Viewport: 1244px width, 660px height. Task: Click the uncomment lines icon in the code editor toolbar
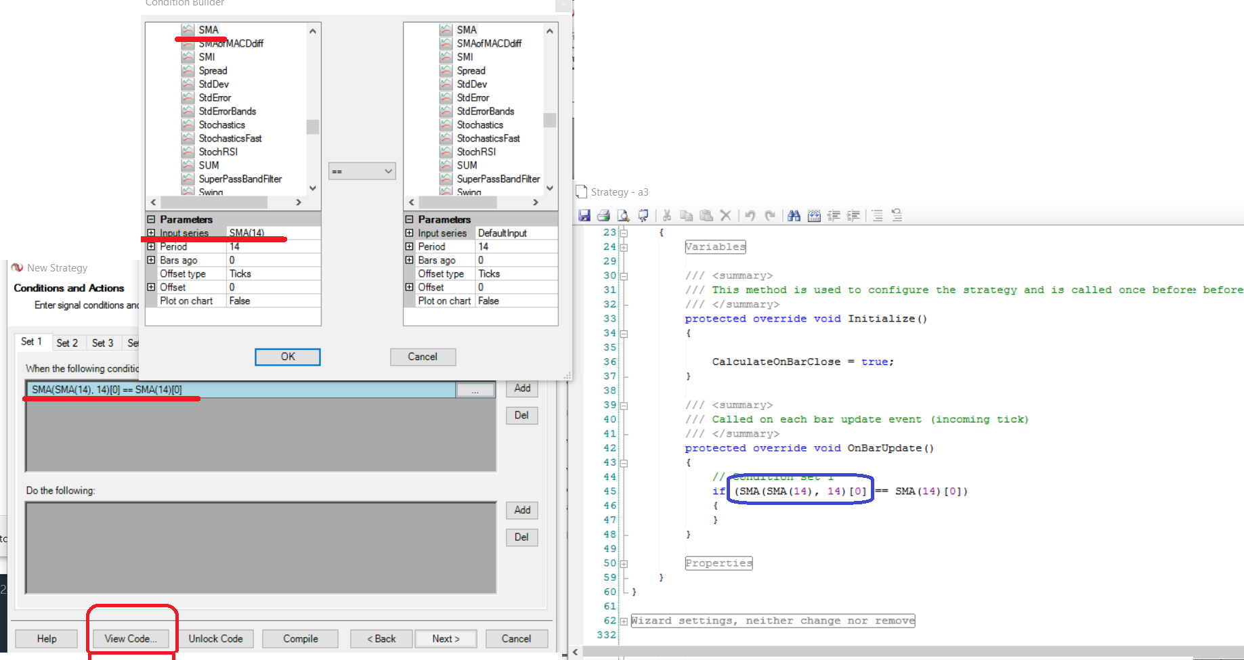(897, 215)
